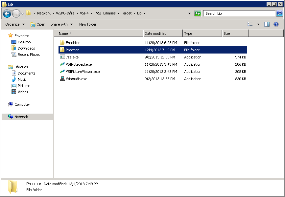Click the Lib folder icon in title bar
Viewport: 285px width, 197px height.
(4, 4)
